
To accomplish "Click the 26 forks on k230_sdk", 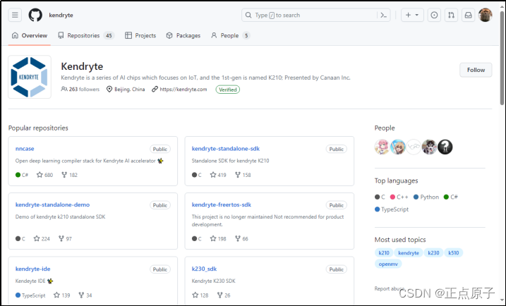I will pyautogui.click(x=224, y=295).
